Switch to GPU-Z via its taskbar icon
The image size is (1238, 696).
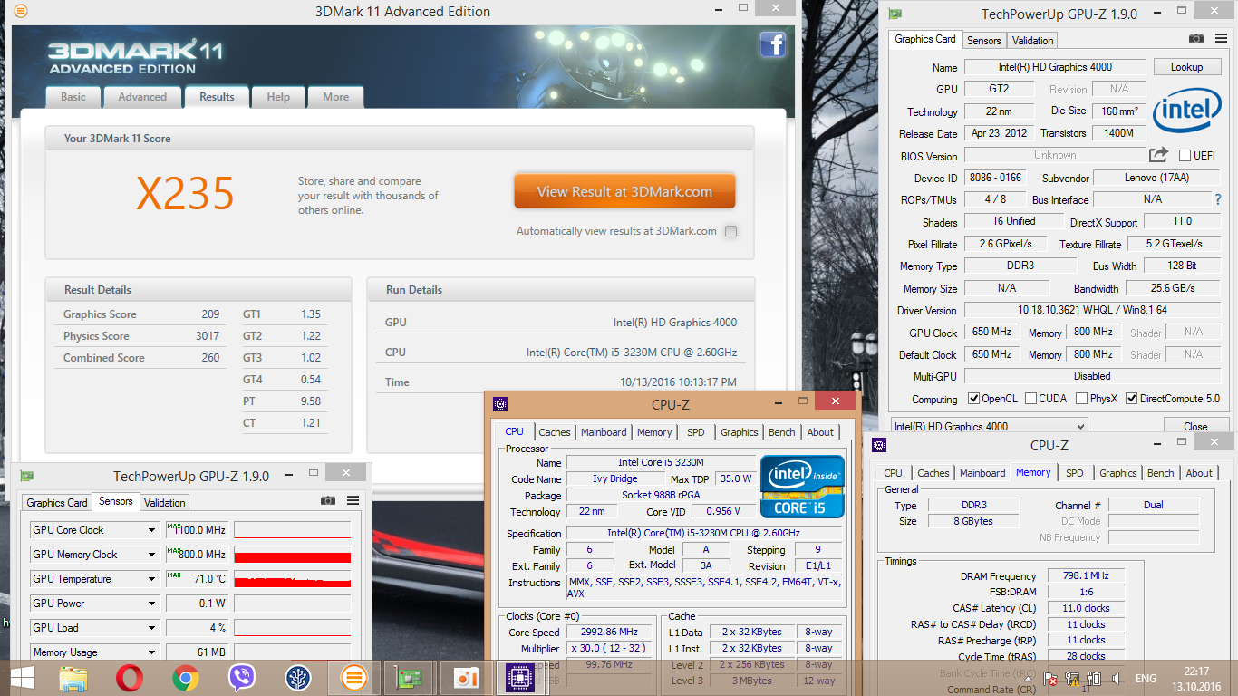[410, 678]
